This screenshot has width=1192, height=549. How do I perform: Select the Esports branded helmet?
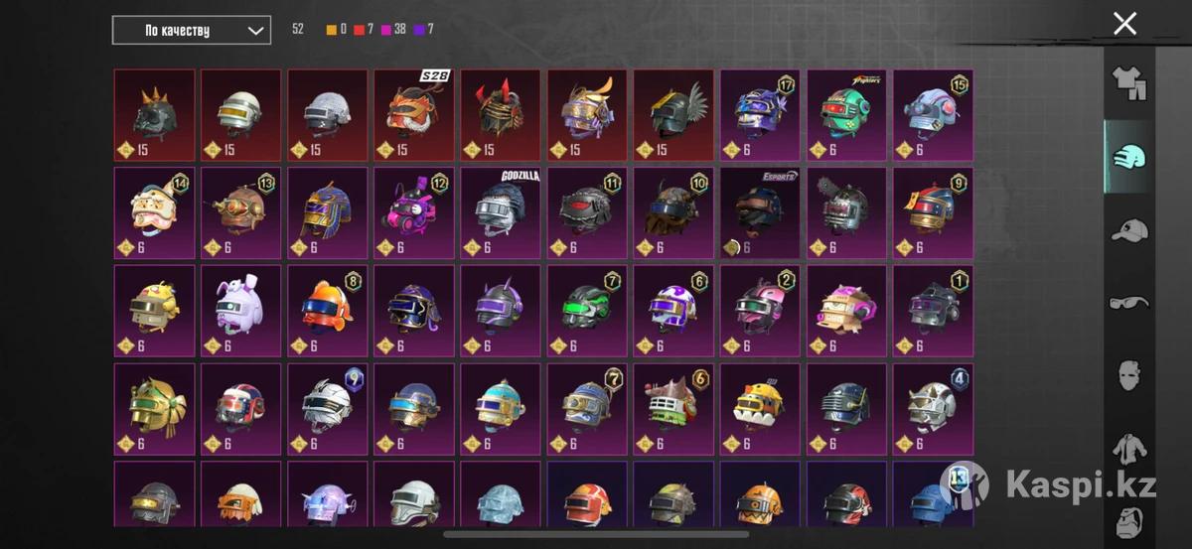click(x=760, y=212)
